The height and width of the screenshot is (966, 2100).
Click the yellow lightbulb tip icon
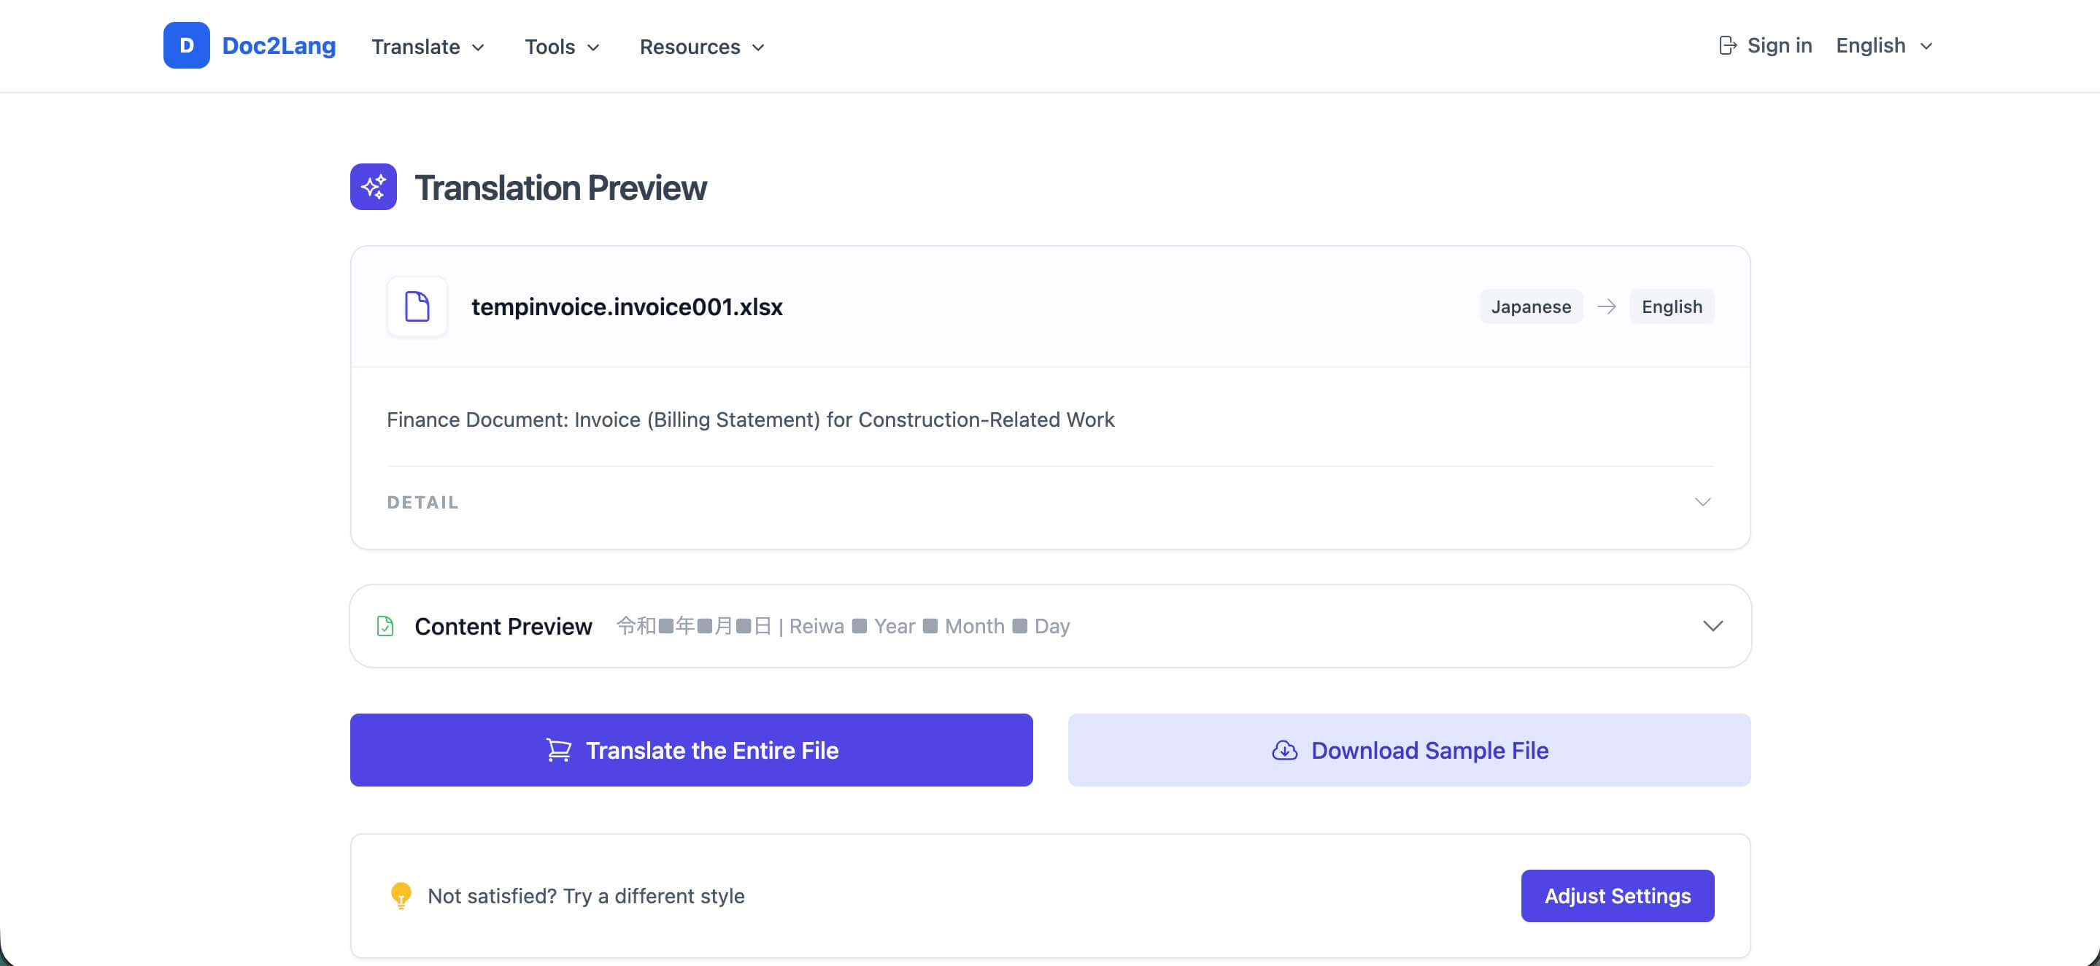[x=401, y=895]
